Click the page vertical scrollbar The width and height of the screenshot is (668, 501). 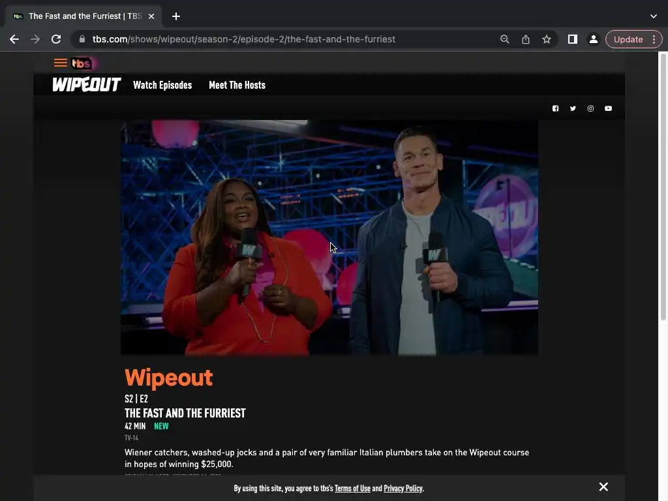click(x=663, y=187)
